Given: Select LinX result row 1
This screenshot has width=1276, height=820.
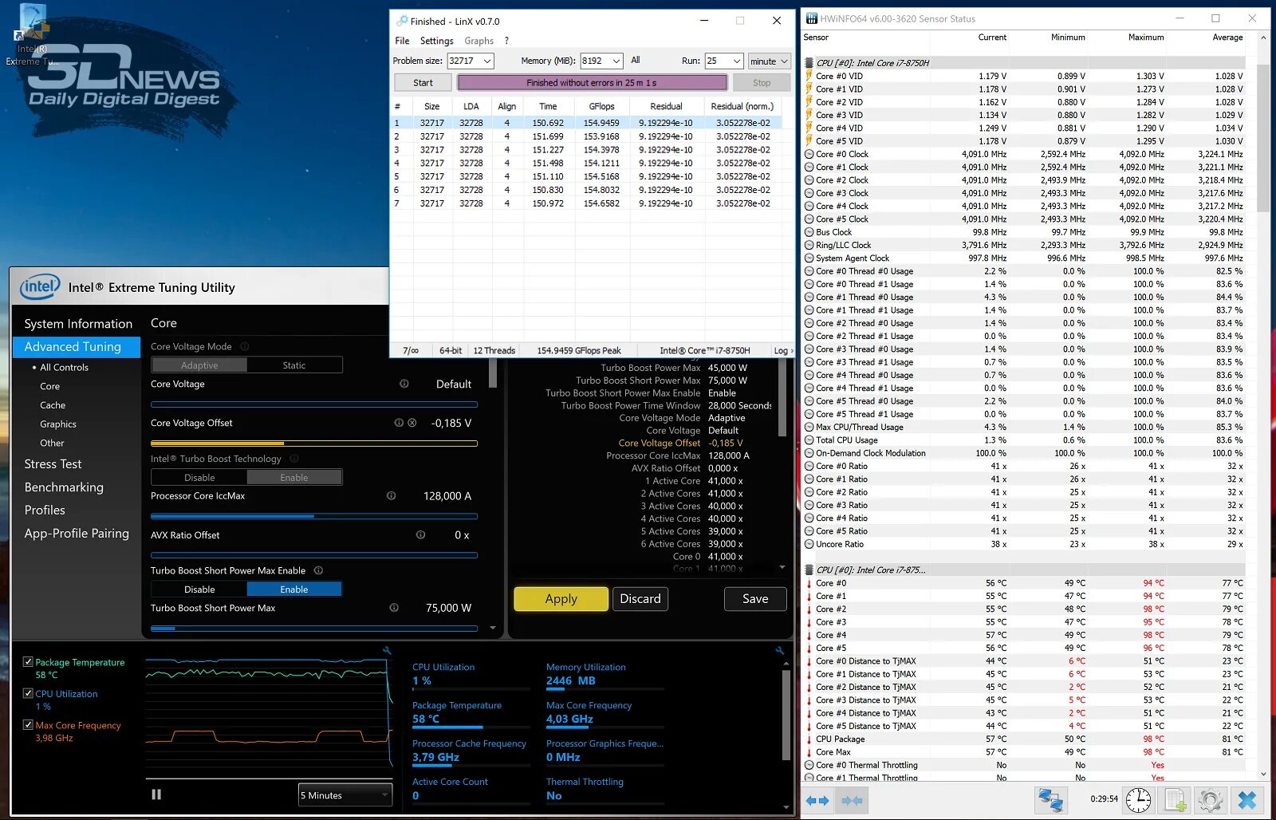Looking at the screenshot, I should pyautogui.click(x=585, y=123).
